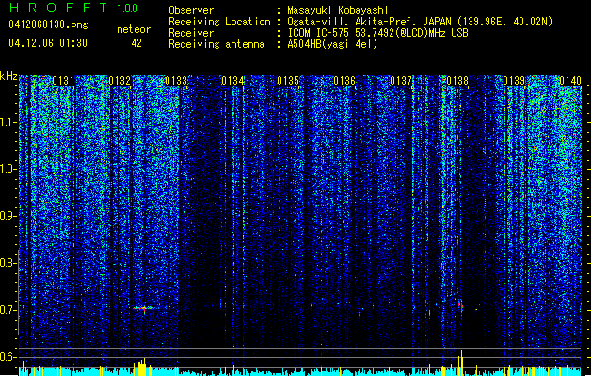Click time marker 0137
The image size is (592, 376).
coord(401,81)
